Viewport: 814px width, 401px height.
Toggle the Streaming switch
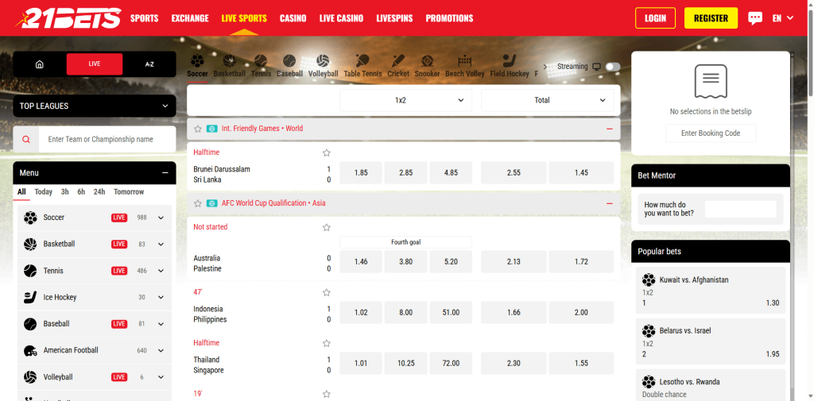click(x=613, y=67)
